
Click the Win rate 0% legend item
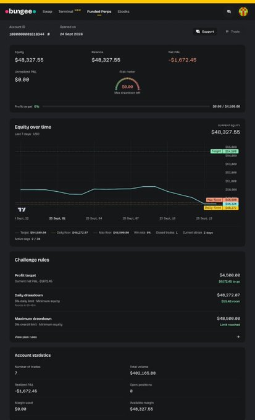pos(142,233)
